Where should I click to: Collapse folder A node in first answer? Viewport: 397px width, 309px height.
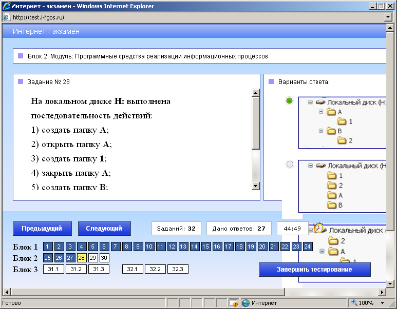[x=321, y=111]
